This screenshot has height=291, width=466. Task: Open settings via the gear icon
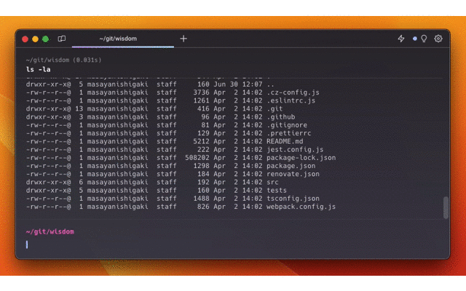438,39
